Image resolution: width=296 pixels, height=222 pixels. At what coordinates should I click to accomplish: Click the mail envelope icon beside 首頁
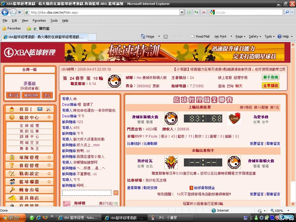tap(40, 109)
